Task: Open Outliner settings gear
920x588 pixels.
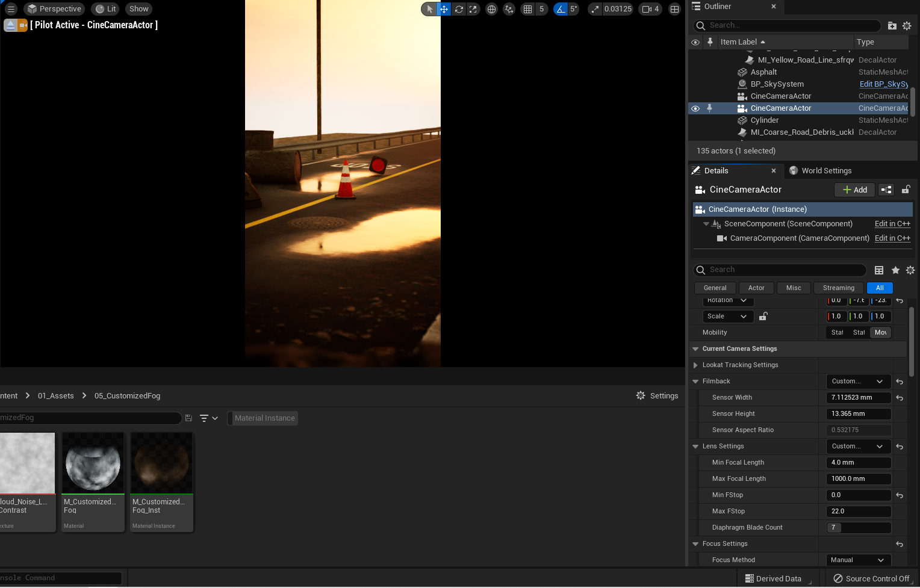Action: 907,26
